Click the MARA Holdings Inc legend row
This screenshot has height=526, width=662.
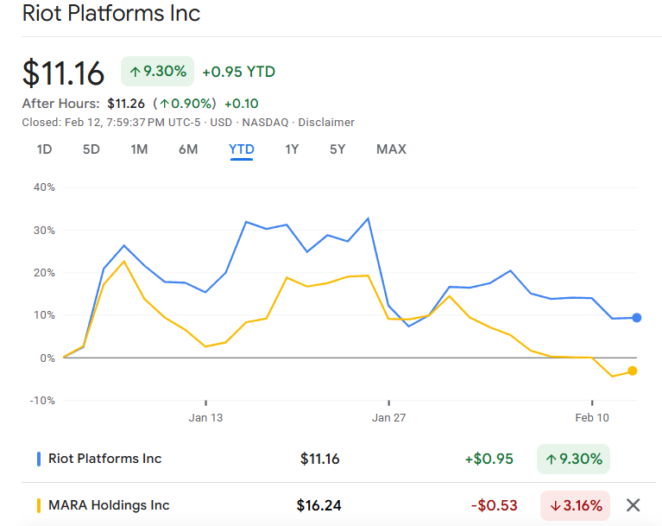(x=337, y=505)
